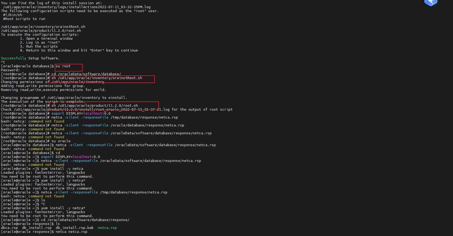
Task: Click the blue floating icon at the terminal's top-right corner
Action: click(x=431, y=3)
